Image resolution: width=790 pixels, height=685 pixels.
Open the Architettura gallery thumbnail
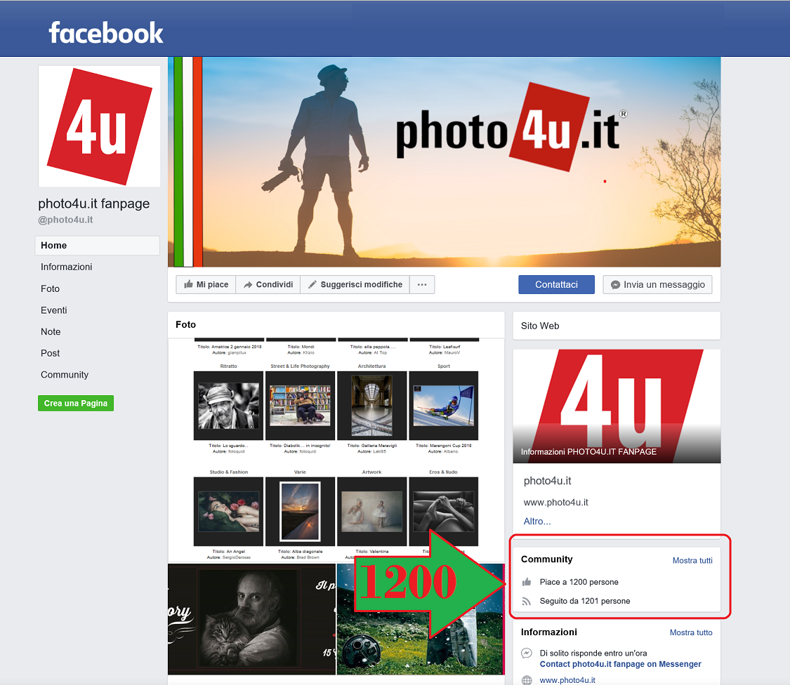(x=371, y=406)
